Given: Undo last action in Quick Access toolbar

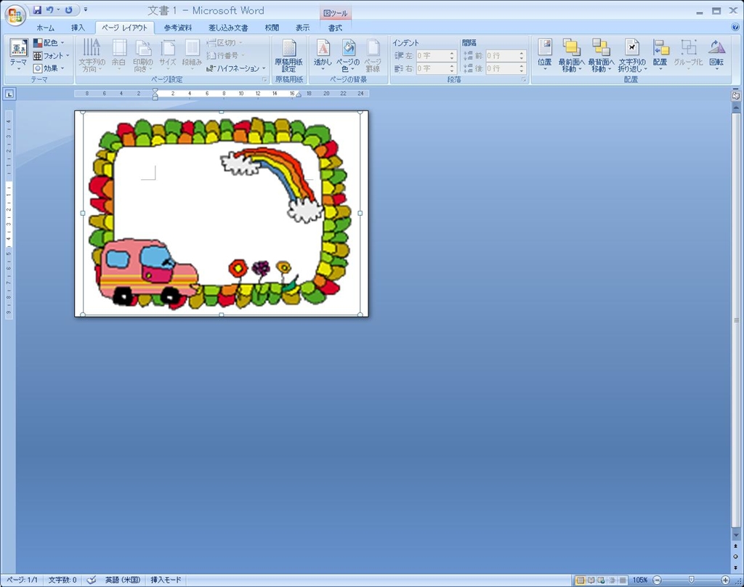Looking at the screenshot, I should [x=50, y=10].
